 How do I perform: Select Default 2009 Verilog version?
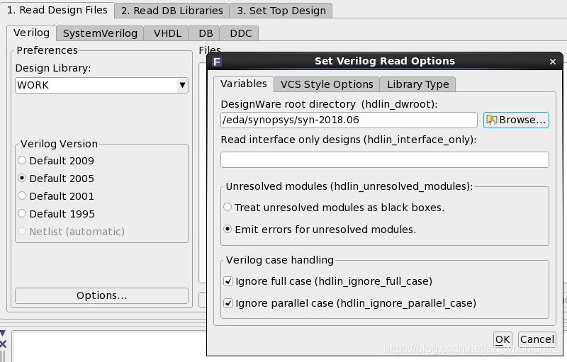23,161
